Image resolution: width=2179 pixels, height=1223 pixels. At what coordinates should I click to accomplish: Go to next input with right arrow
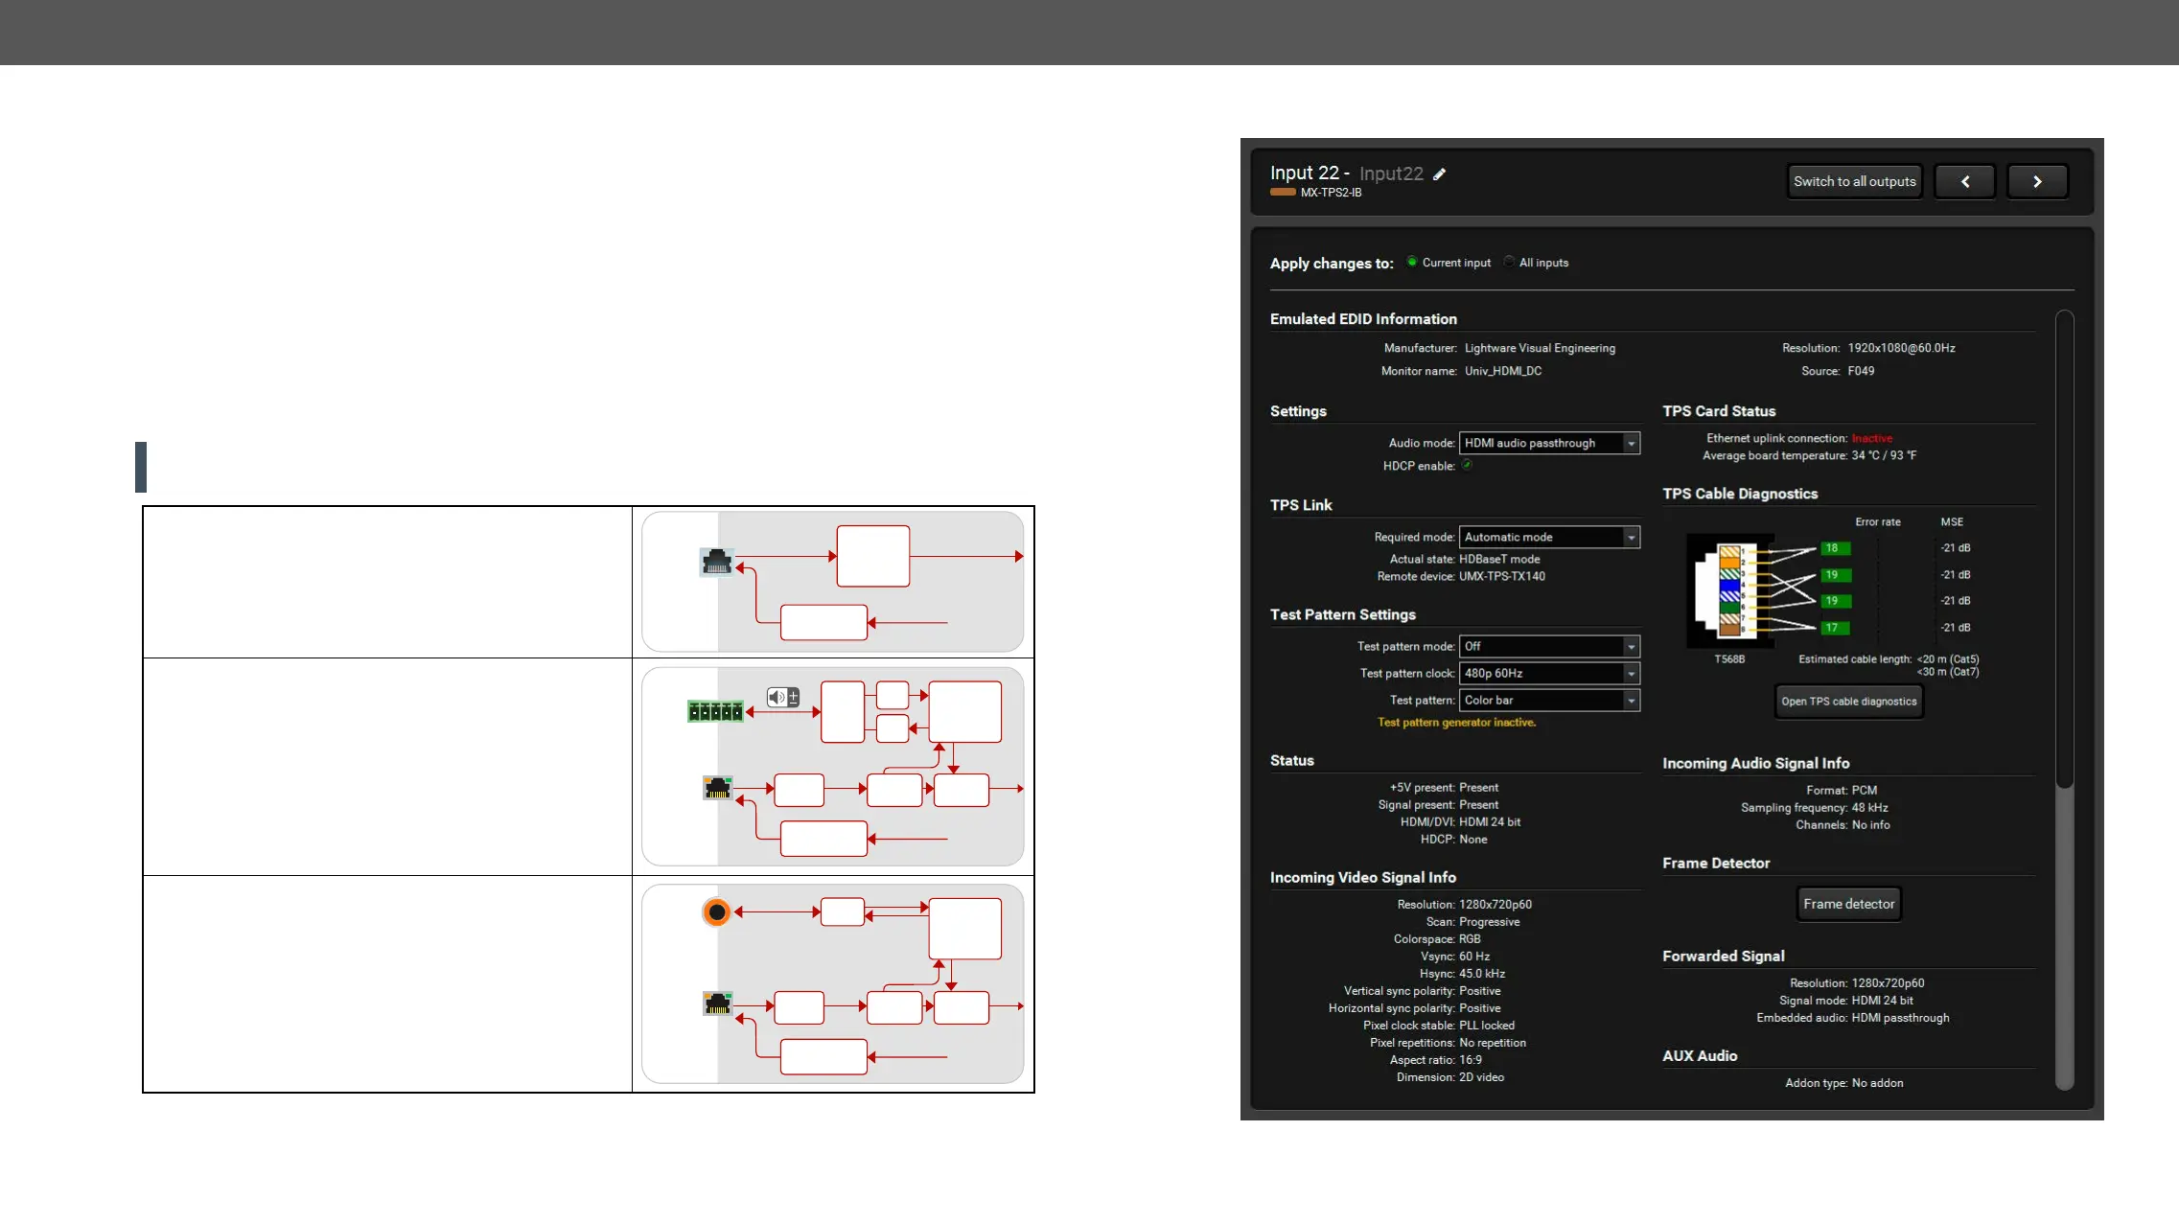(x=2037, y=181)
